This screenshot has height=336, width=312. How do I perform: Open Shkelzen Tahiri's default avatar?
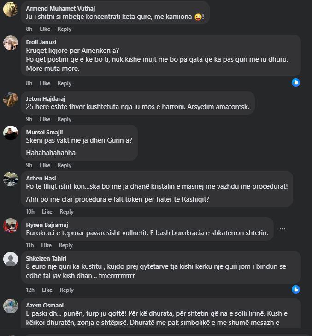pos(11,259)
